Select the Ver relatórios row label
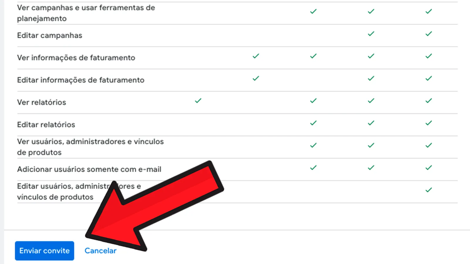Image resolution: width=470 pixels, height=264 pixels. 41,102
